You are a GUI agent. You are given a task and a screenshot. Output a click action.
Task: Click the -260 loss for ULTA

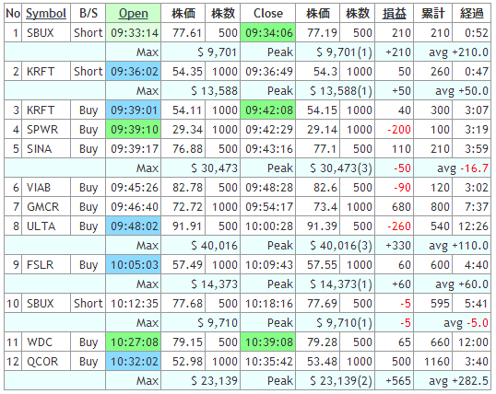tap(399, 226)
